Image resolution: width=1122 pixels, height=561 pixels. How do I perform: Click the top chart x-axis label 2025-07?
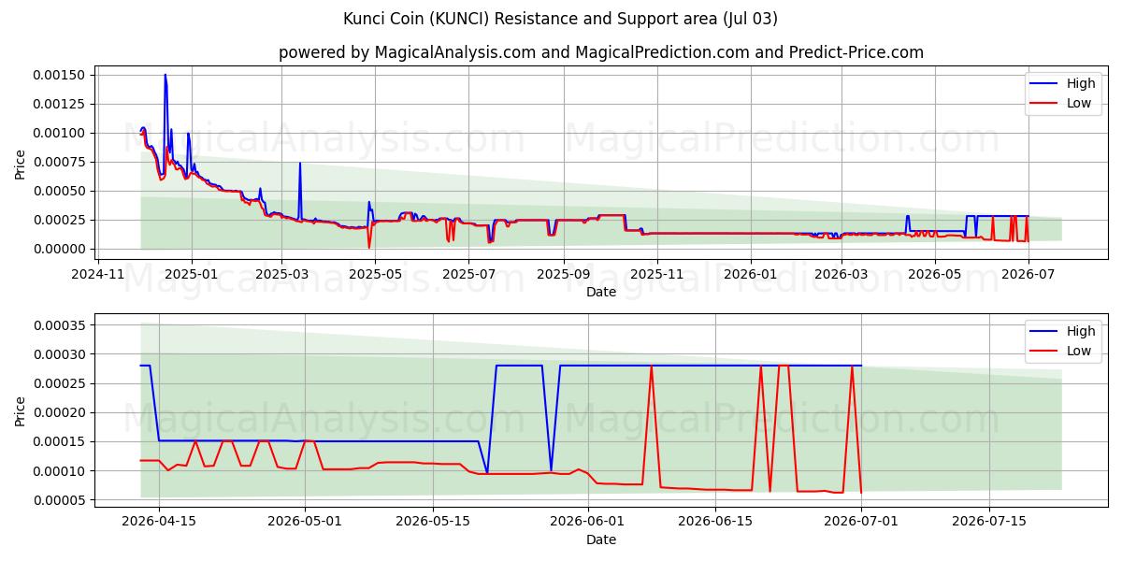click(469, 274)
